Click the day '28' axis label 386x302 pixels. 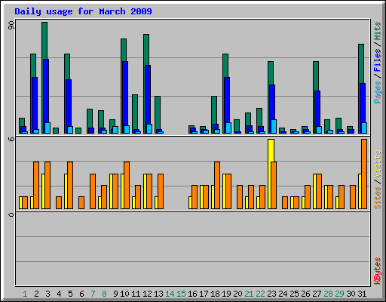pyautogui.click(x=328, y=294)
